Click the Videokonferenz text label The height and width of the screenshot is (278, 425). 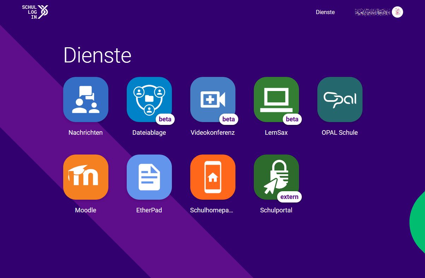point(212,133)
